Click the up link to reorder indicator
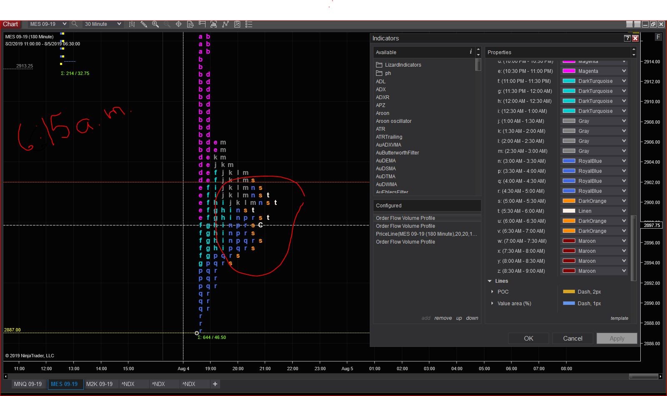The height and width of the screenshot is (396, 667). [459, 318]
